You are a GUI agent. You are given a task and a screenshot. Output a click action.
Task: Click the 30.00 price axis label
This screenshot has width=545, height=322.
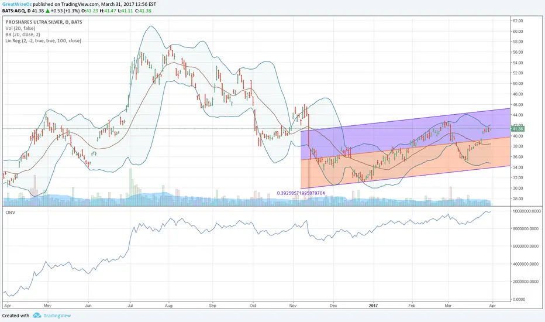point(518,189)
